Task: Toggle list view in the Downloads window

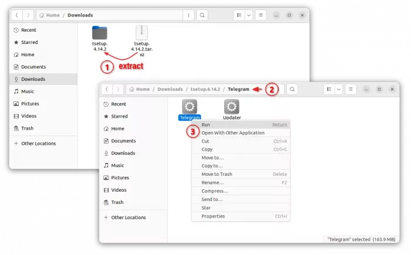Action: (239, 15)
